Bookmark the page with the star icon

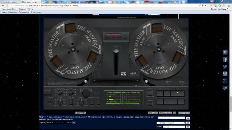pos(205,5)
